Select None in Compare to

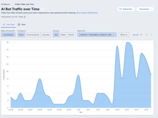pos(21,35)
